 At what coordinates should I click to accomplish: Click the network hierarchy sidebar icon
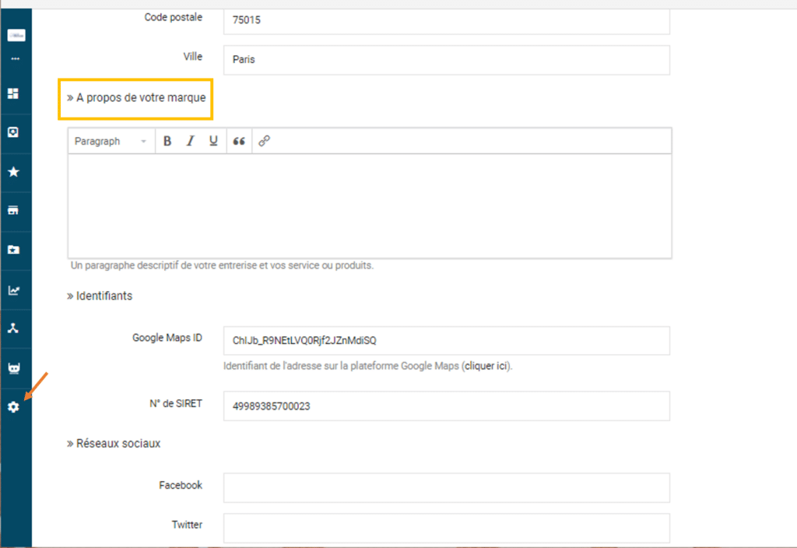point(13,328)
